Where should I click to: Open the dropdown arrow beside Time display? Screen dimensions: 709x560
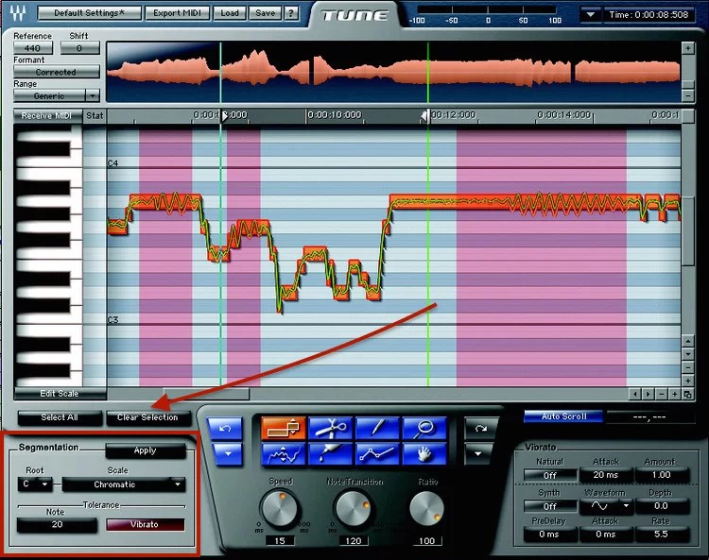click(x=591, y=14)
